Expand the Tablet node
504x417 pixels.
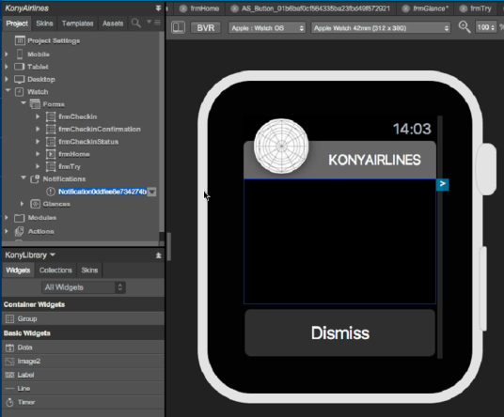click(7, 67)
